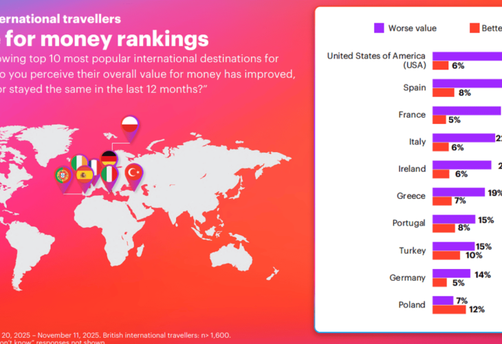Select the Portugal flag pin

pos(63,175)
